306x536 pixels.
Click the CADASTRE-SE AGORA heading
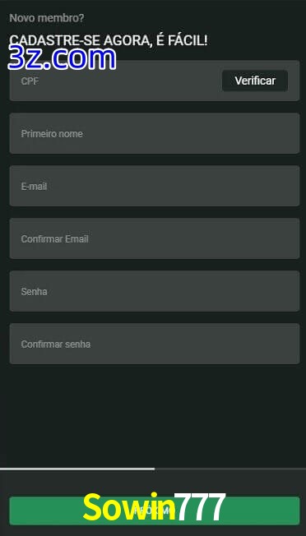click(108, 40)
